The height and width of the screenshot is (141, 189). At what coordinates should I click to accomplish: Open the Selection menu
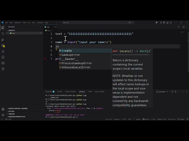click(x=17, y=23)
